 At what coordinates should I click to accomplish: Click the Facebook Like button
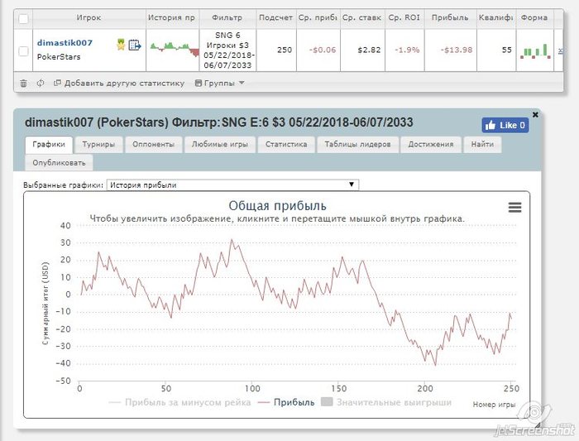[x=505, y=125]
